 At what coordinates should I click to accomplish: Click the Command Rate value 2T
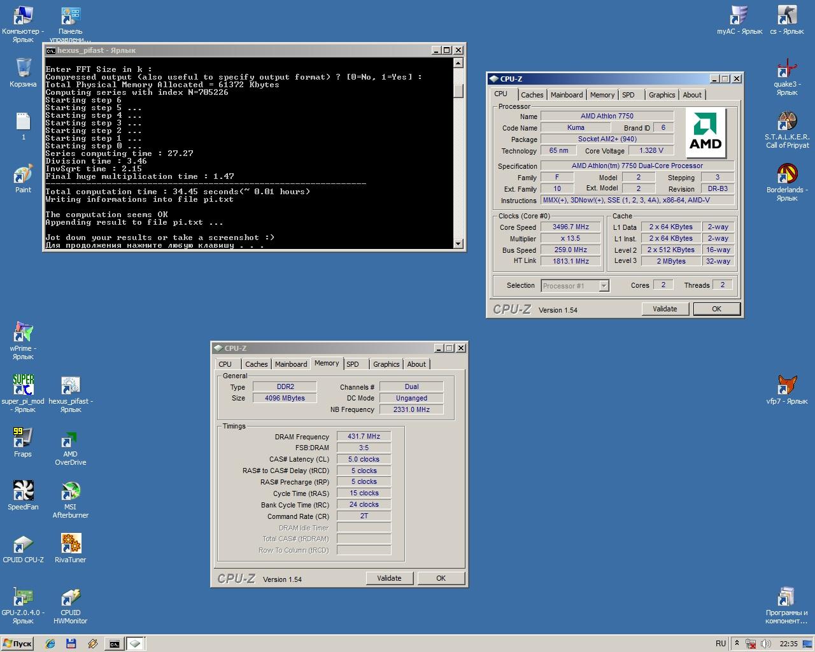[364, 516]
